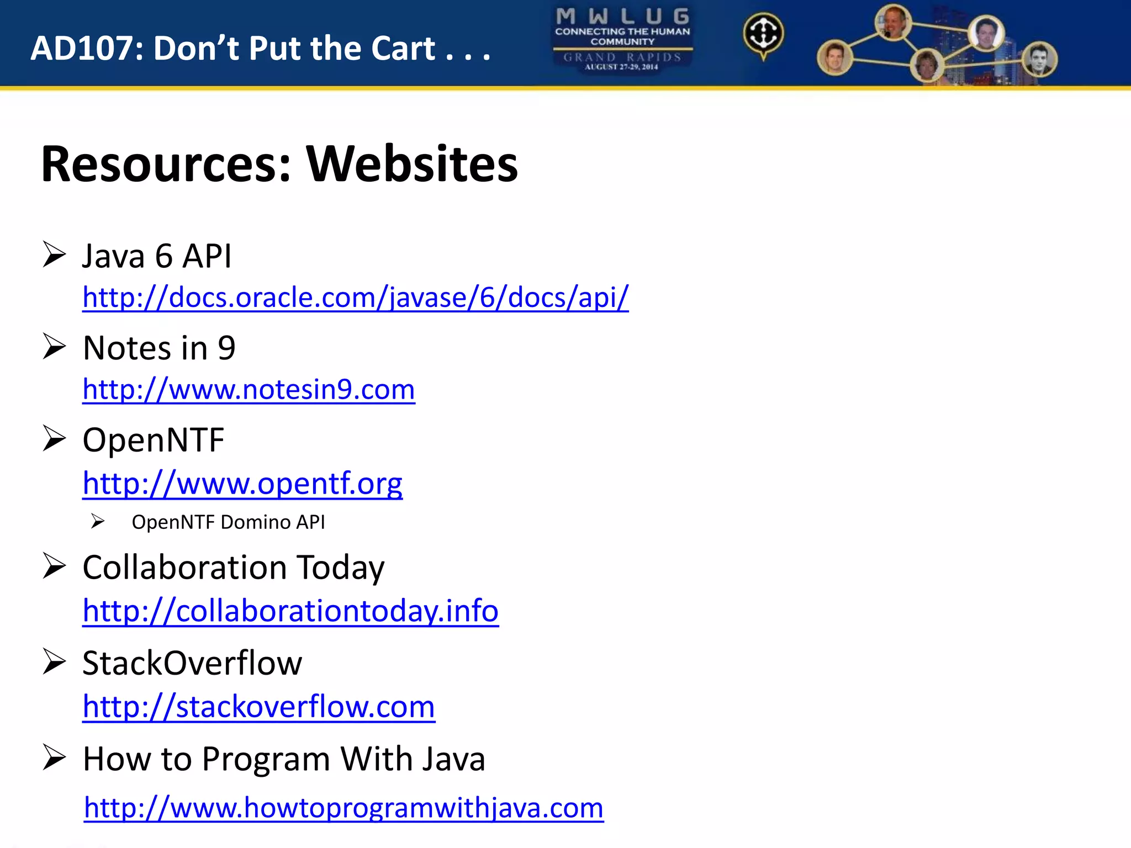Follow the www.opentf.org link
Viewport: 1131px width, 848px height.
point(242,484)
